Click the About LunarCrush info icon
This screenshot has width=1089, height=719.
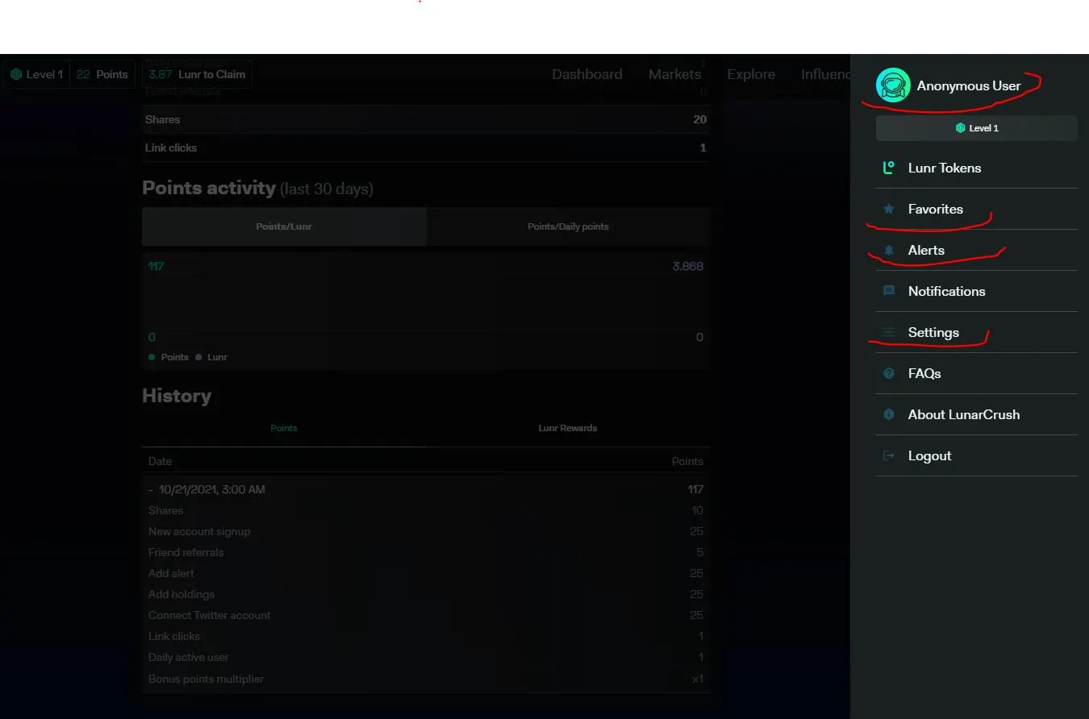[x=889, y=414]
